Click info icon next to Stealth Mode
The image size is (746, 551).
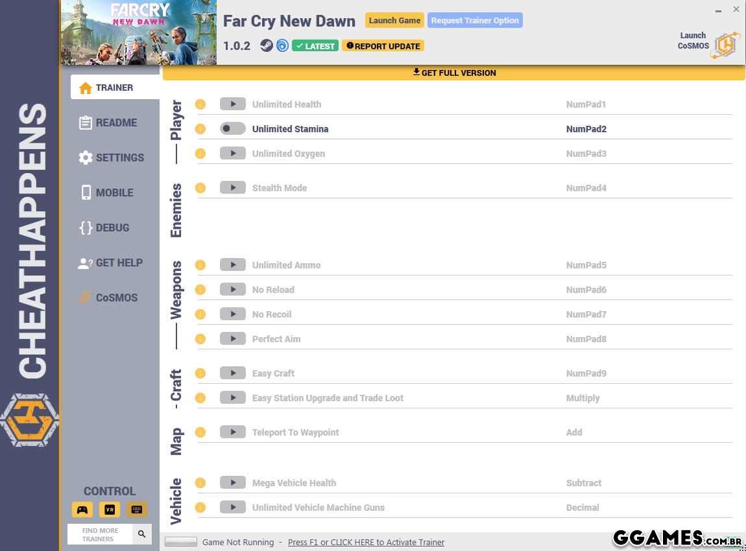(x=200, y=188)
